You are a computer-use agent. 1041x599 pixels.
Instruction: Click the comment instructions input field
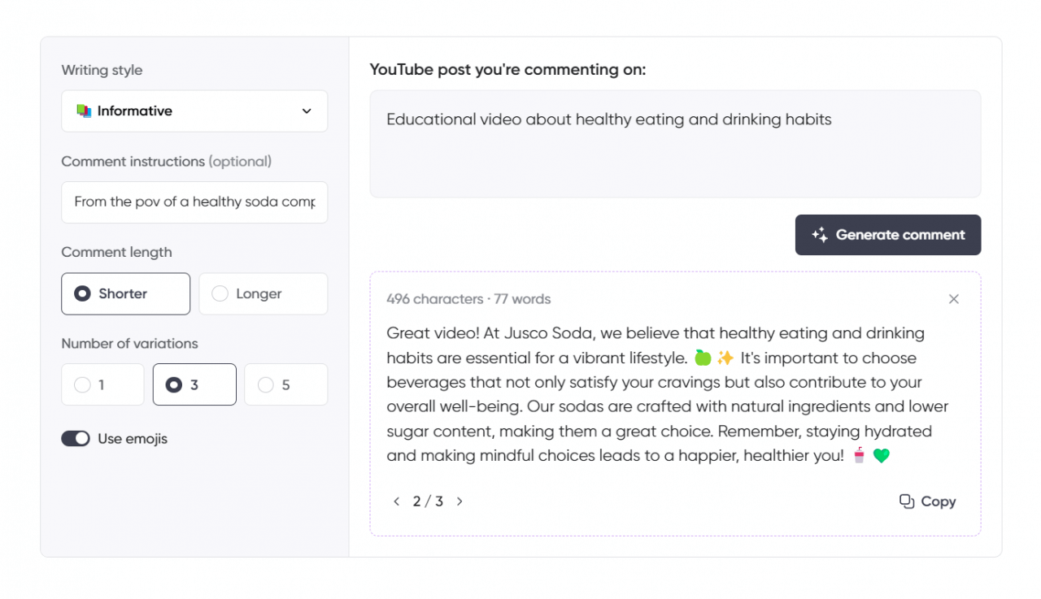pyautogui.click(x=194, y=202)
